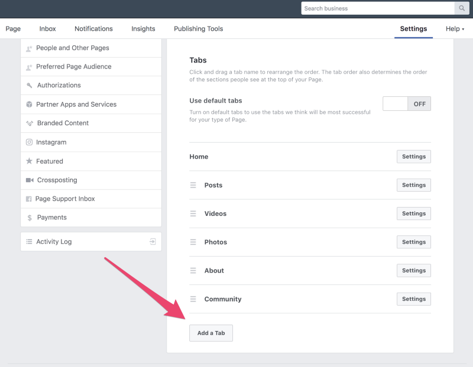Click the search magnifier icon
The image size is (473, 367).
[x=462, y=8]
